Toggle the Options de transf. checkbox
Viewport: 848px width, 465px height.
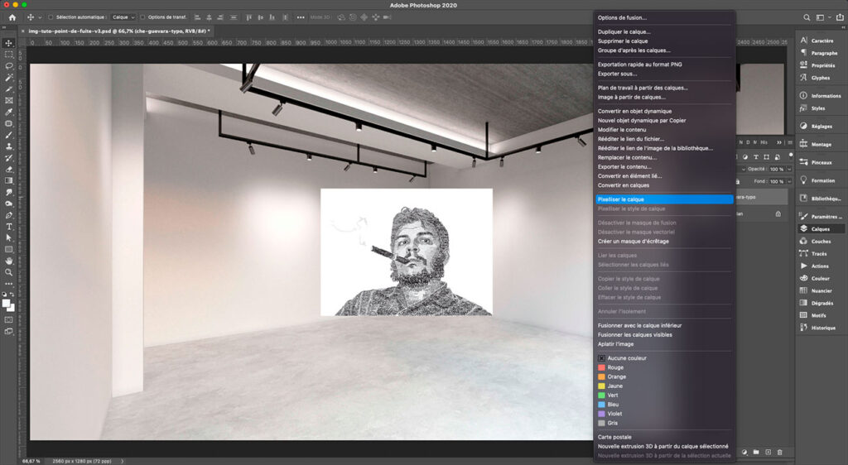coord(142,17)
